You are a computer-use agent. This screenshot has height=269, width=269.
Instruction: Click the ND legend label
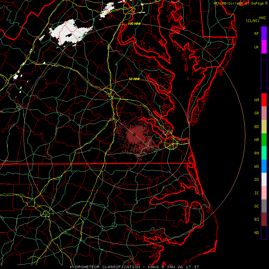click(x=257, y=233)
